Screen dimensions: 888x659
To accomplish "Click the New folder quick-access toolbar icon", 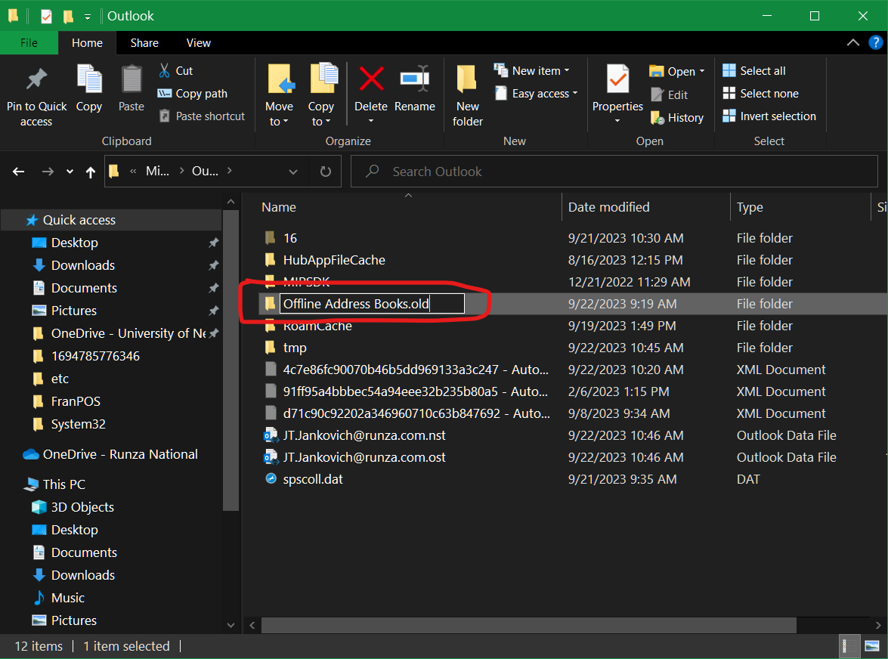I will click(68, 17).
